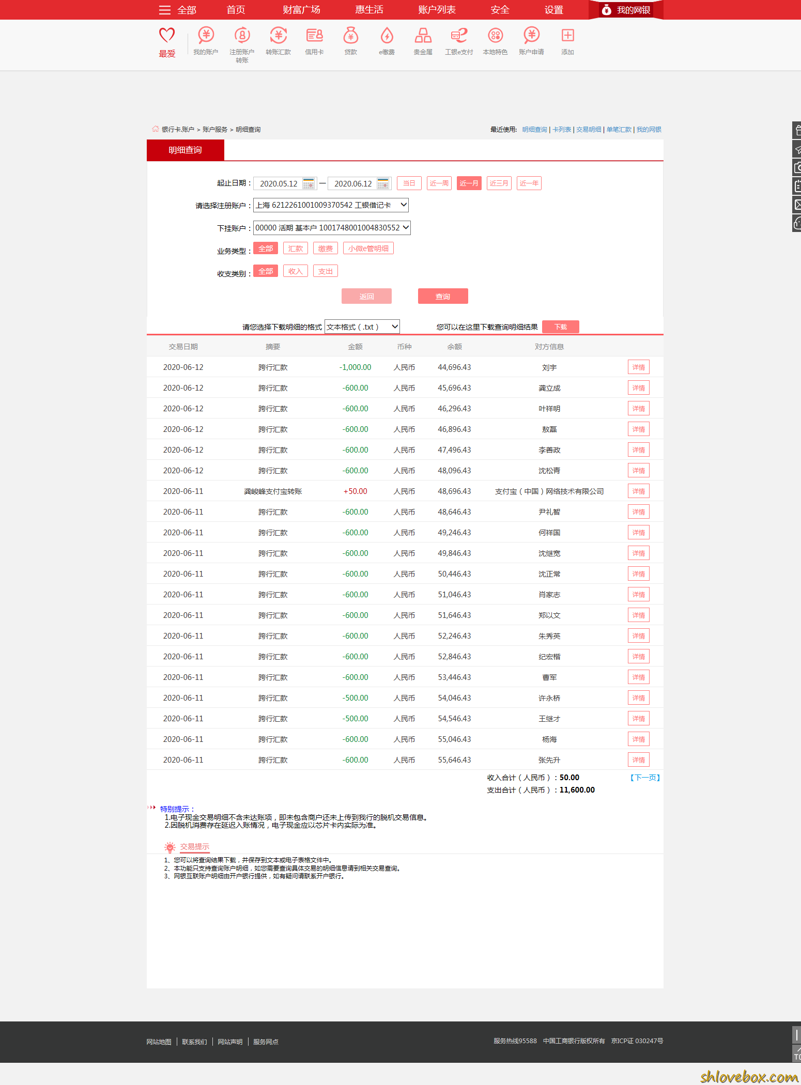Image resolution: width=801 pixels, height=1085 pixels.
Task: Open the download format 文本格式 dropdown
Action: pyautogui.click(x=362, y=327)
